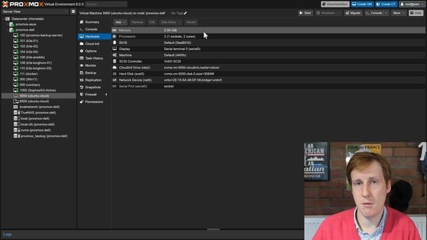427x240 pixels.
Task: Open the Shutdown dropdown arrow
Action: [338, 13]
